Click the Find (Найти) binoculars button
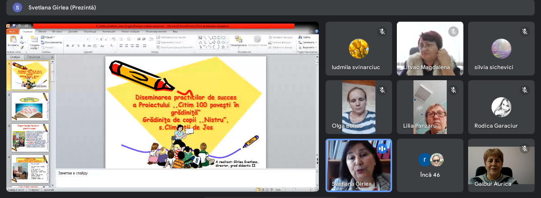Viewport: 541px width, 198px height. [x=304, y=37]
